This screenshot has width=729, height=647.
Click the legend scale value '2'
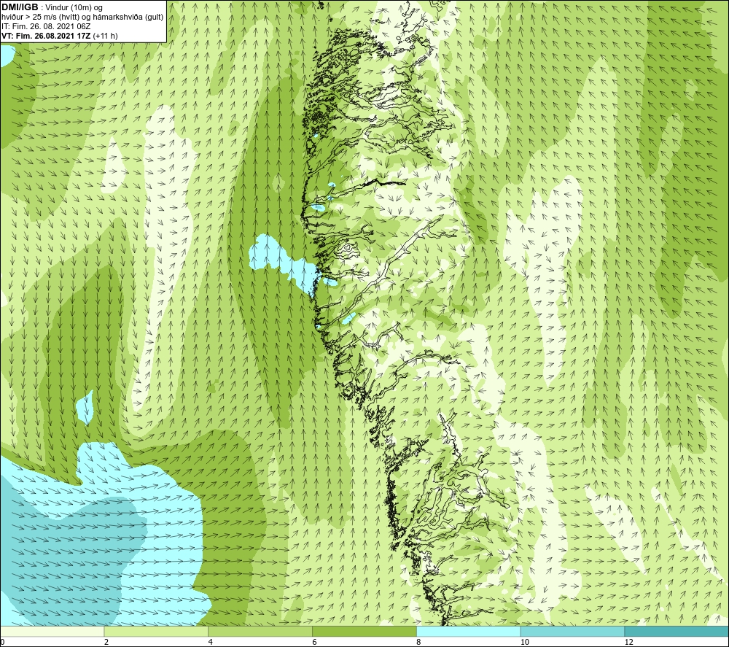click(x=106, y=642)
